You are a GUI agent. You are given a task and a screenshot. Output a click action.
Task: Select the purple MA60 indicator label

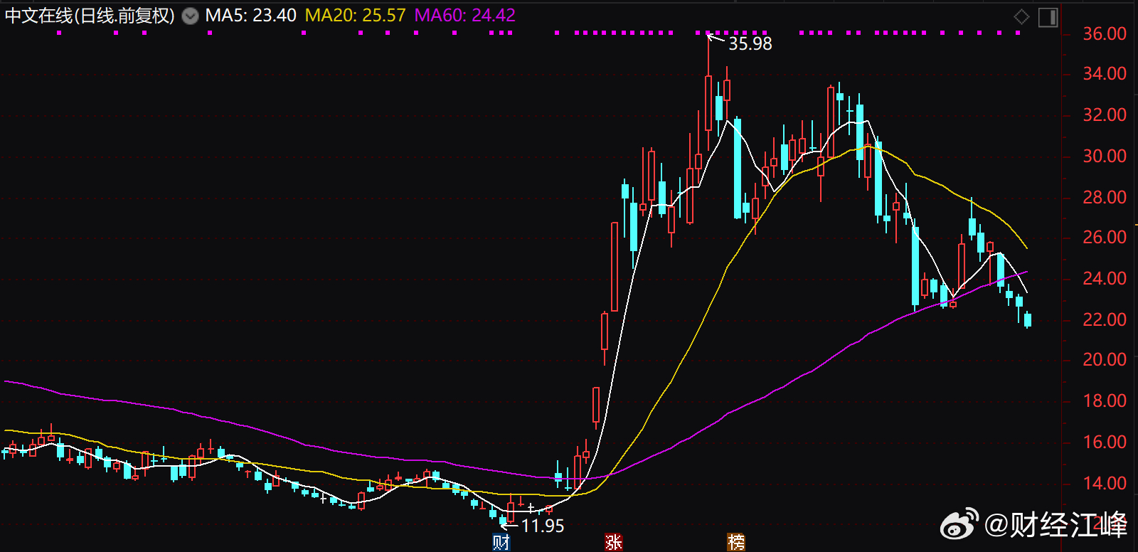tap(464, 16)
